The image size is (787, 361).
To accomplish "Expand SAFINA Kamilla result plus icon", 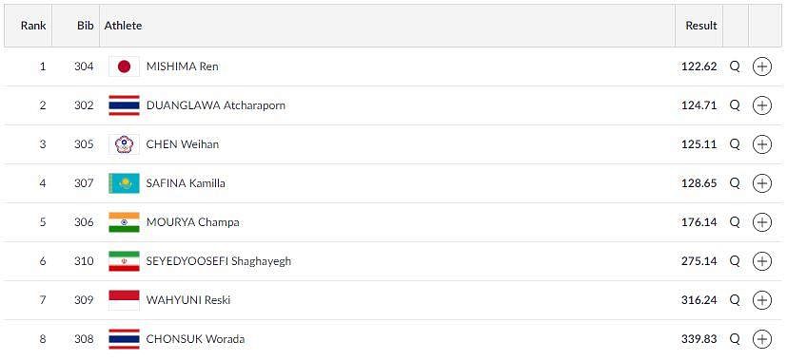I will (x=762, y=183).
